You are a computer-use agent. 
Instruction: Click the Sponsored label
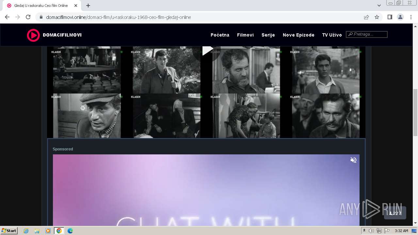pyautogui.click(x=63, y=149)
